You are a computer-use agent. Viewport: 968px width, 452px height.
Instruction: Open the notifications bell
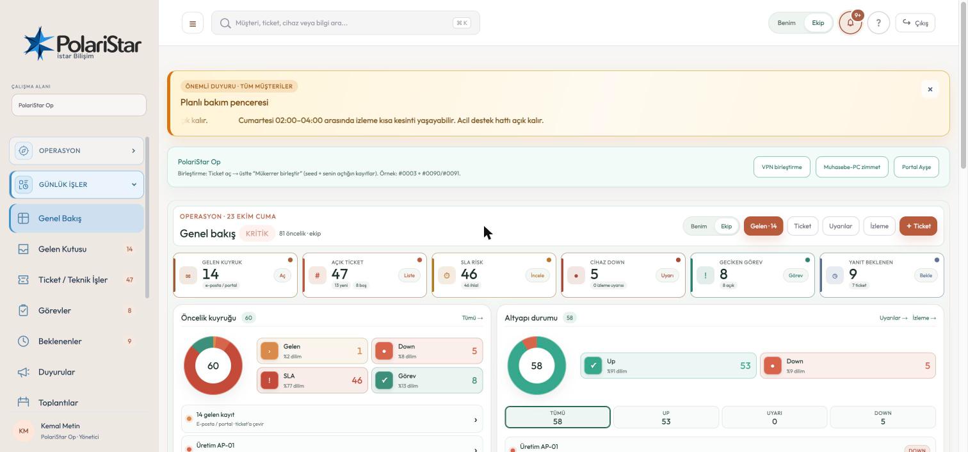[850, 23]
